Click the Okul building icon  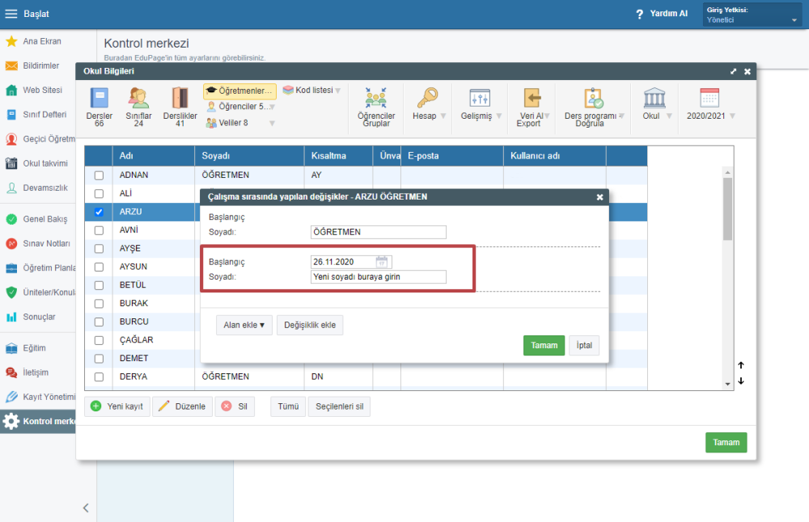[x=654, y=98]
